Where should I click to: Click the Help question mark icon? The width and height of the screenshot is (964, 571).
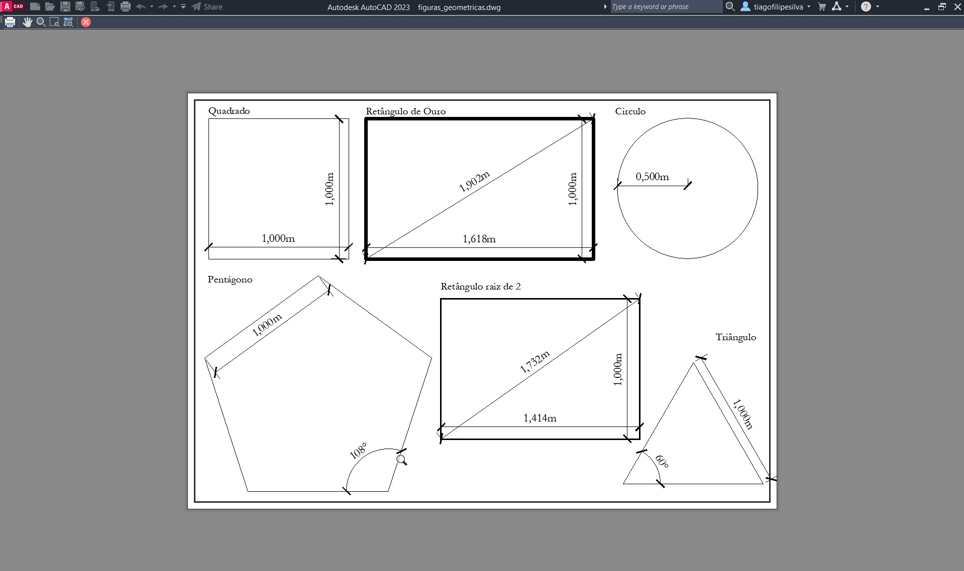pos(866,7)
